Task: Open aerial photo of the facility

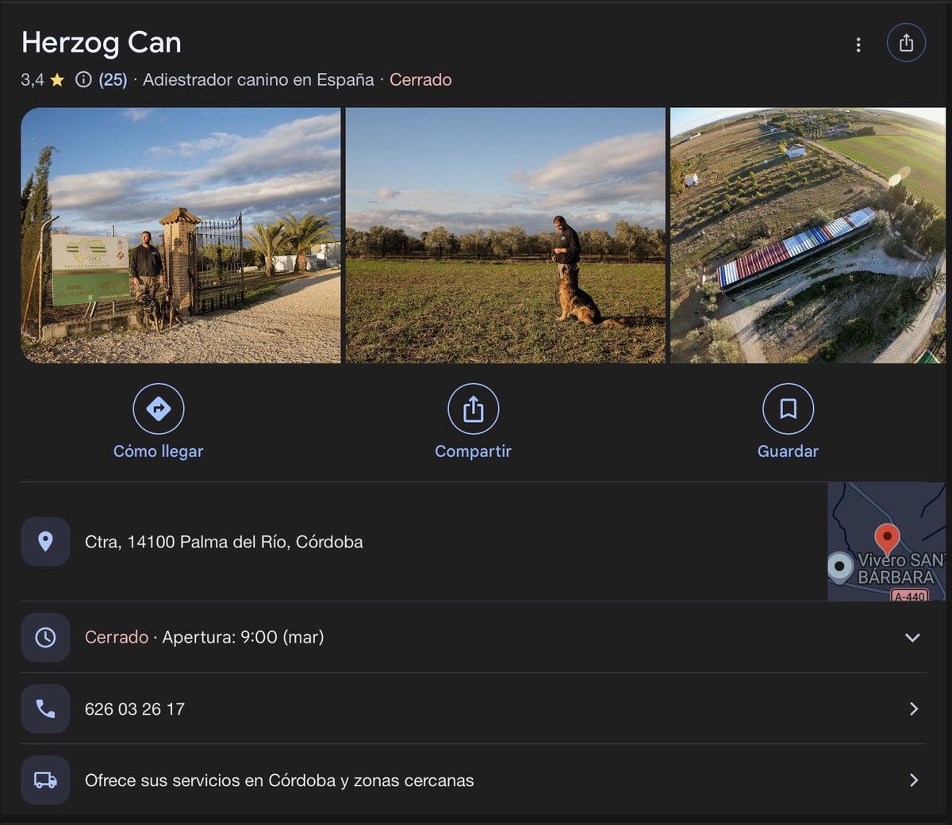Action: pyautogui.click(x=808, y=236)
